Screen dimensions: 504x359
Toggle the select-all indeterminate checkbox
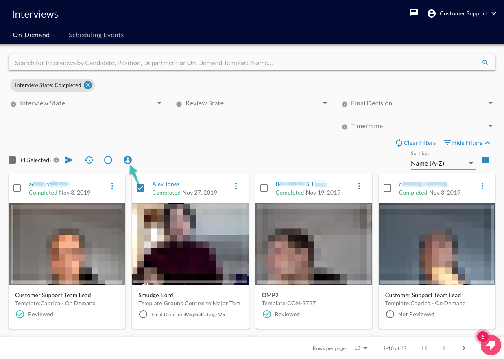(x=12, y=160)
